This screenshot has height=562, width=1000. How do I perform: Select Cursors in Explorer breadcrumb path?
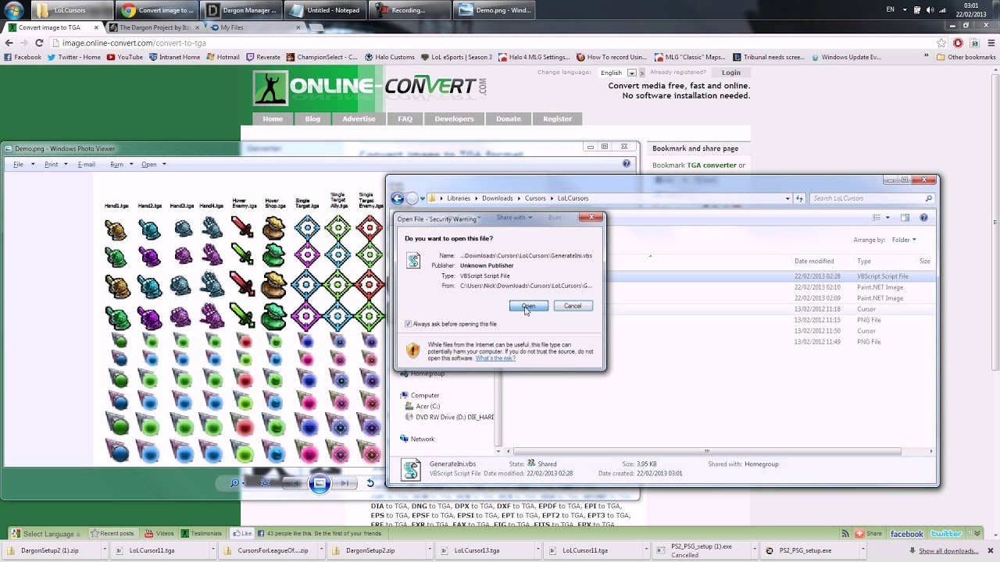click(x=535, y=198)
